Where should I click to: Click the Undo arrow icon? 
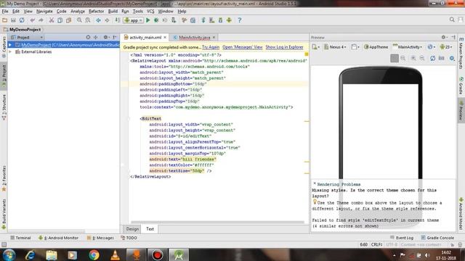pos(32,20)
